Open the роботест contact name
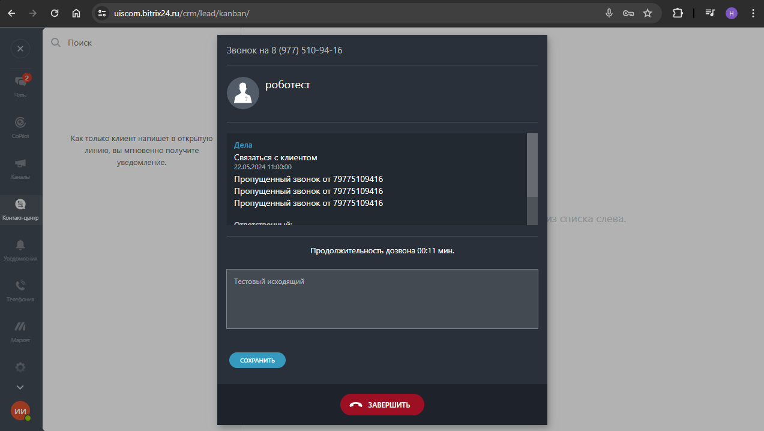The width and height of the screenshot is (764, 431). coord(287,85)
